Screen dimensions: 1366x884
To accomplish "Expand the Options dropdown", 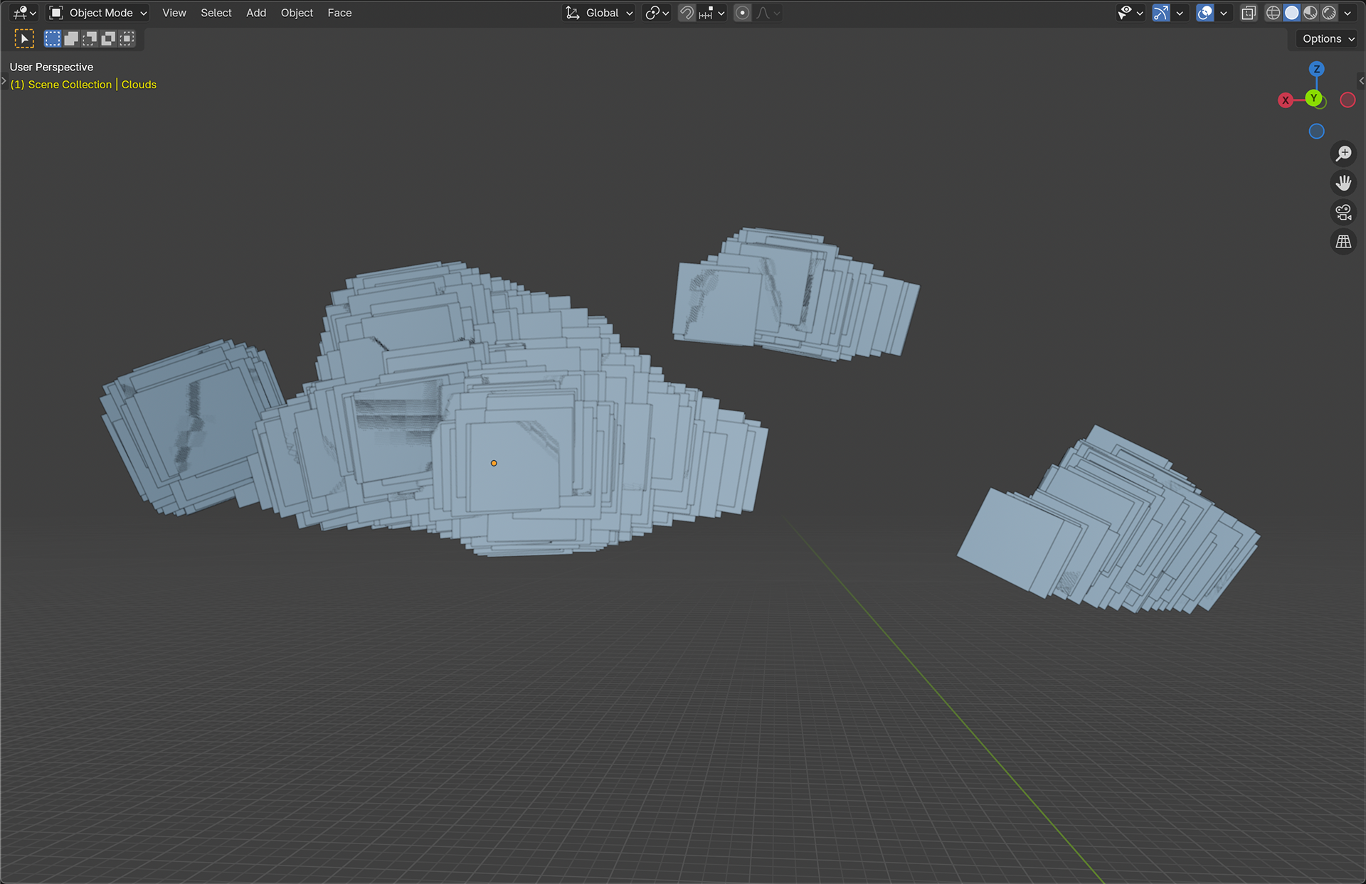I will point(1328,38).
